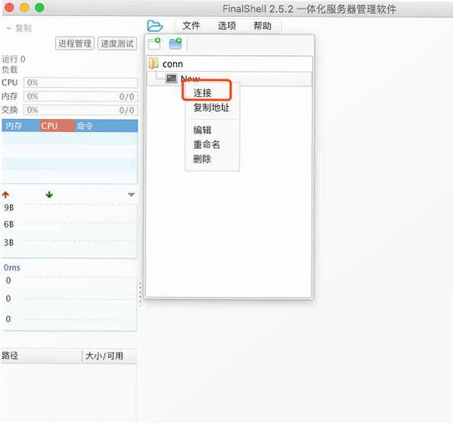Screen dimensions: 453x423
Task: Open the 文件 menu
Action: pyautogui.click(x=191, y=26)
